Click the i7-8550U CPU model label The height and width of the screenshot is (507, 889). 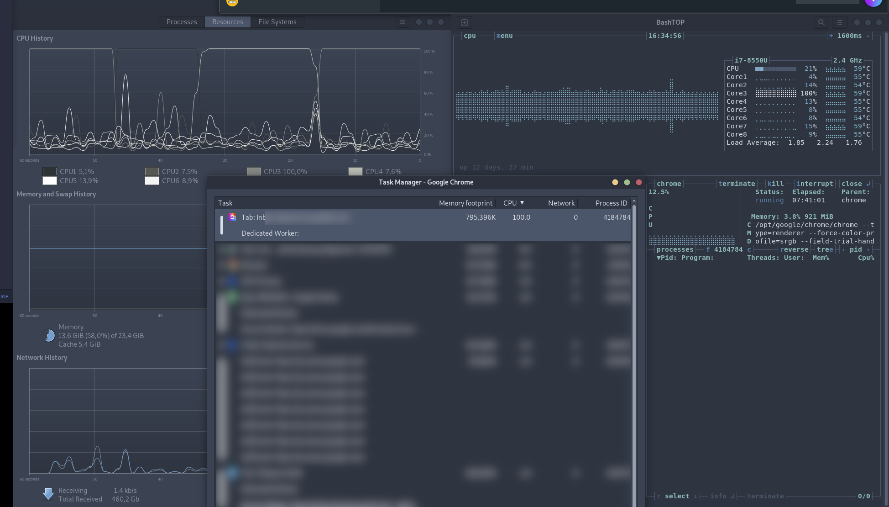[x=751, y=60]
